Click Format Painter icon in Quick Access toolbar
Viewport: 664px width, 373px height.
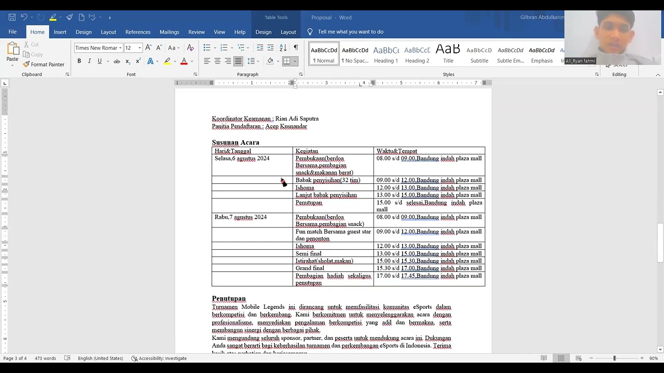tap(70, 17)
